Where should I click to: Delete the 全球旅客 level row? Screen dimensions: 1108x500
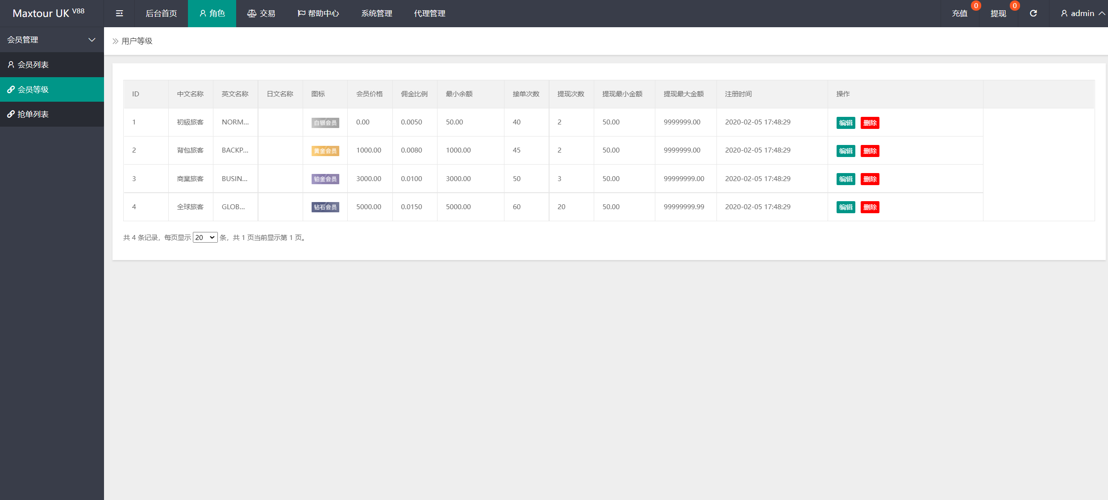coord(869,207)
